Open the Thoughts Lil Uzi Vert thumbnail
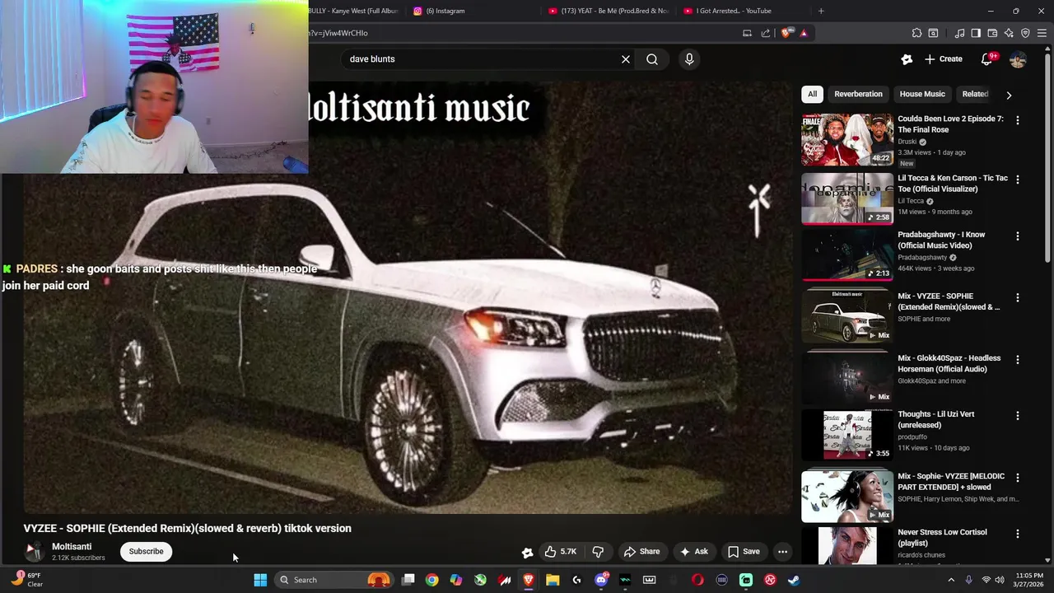 pos(847,435)
